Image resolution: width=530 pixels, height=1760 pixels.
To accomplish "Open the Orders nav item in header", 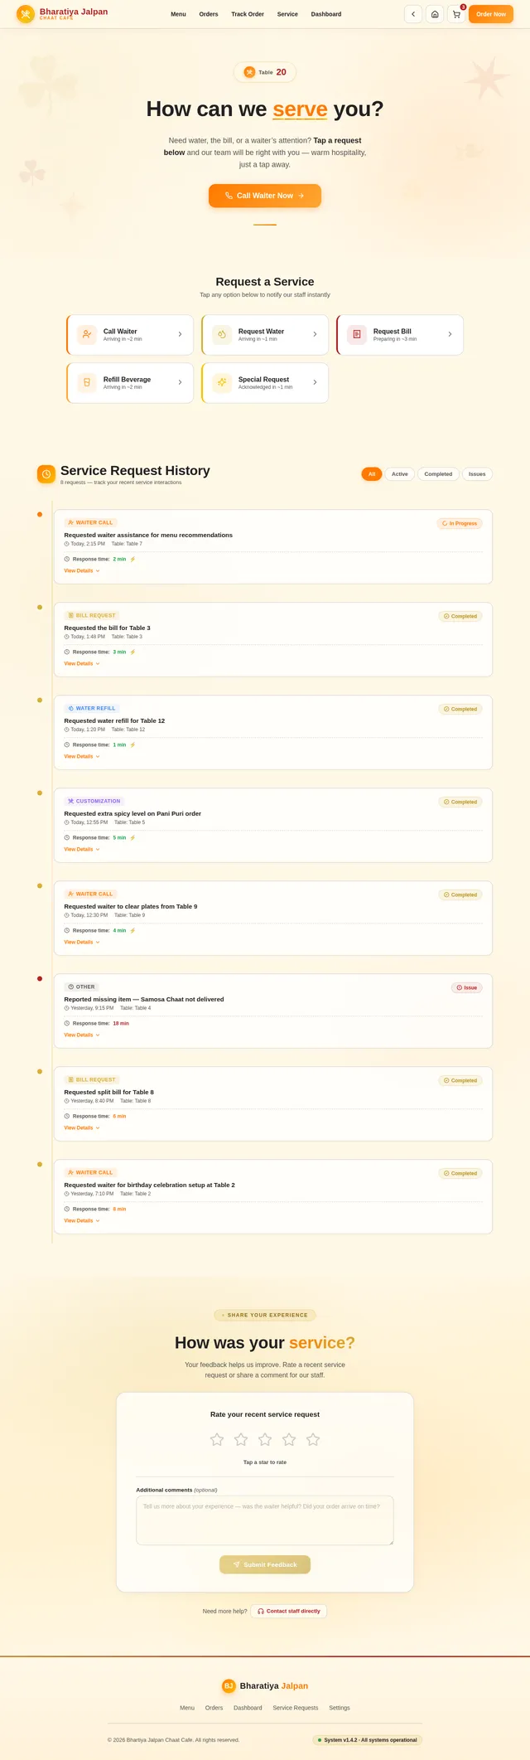I will (x=209, y=14).
